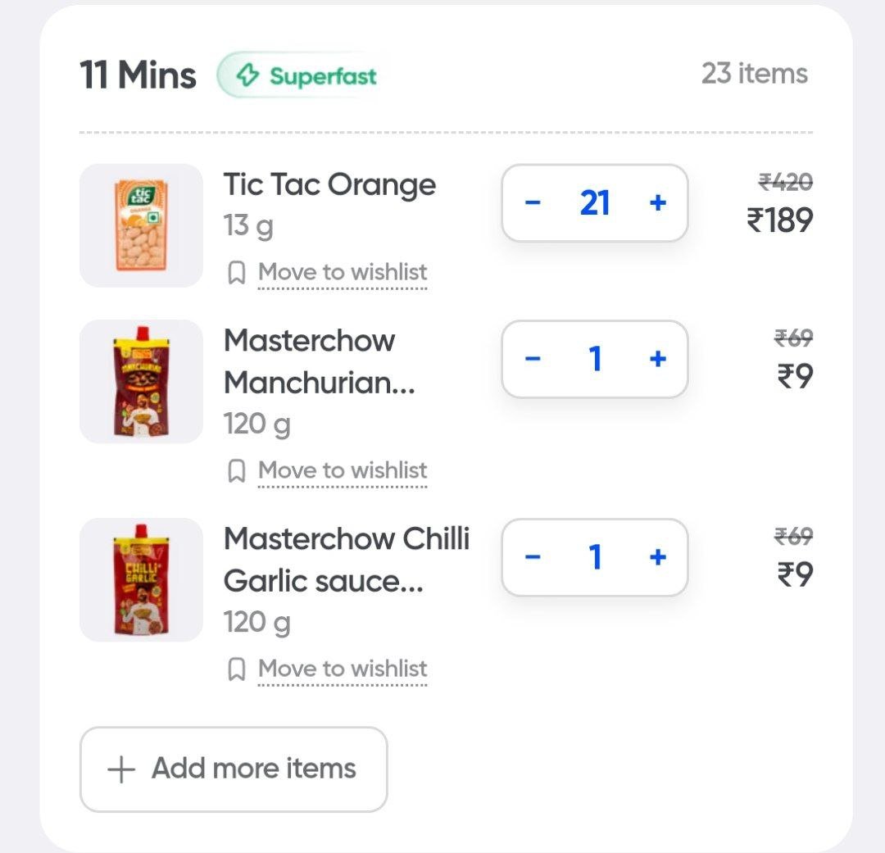Move Tic Tac Orange to wishlist
The image size is (885, 853).
pyautogui.click(x=343, y=272)
